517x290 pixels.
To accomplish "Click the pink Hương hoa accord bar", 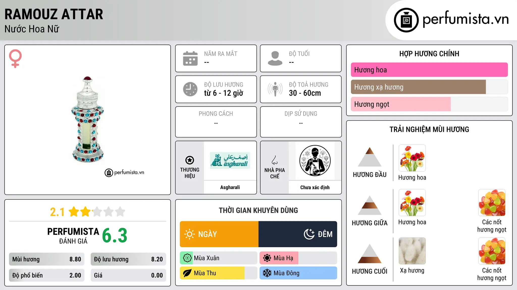I will pos(429,70).
